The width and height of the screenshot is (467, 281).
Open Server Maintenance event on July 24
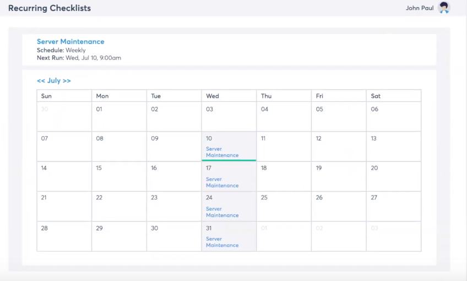[222, 212]
